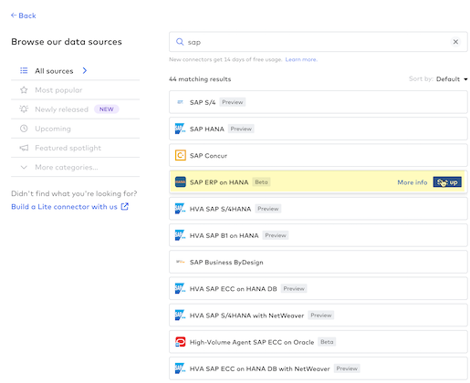Click the NEW badge
The width and height of the screenshot is (470, 383).
click(x=107, y=109)
